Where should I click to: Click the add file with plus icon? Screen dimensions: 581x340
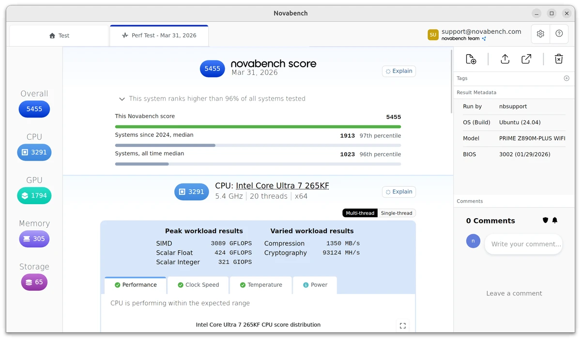pos(471,59)
